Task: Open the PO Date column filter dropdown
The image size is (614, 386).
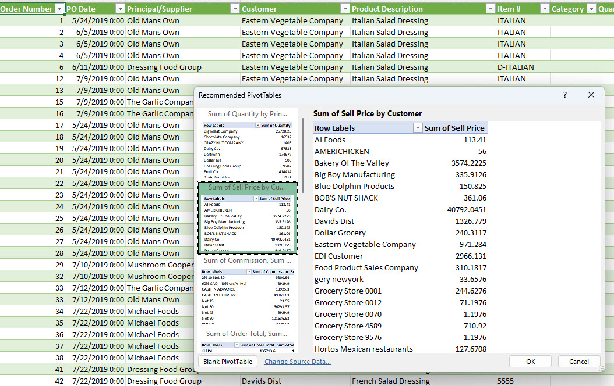Action: click(x=120, y=9)
